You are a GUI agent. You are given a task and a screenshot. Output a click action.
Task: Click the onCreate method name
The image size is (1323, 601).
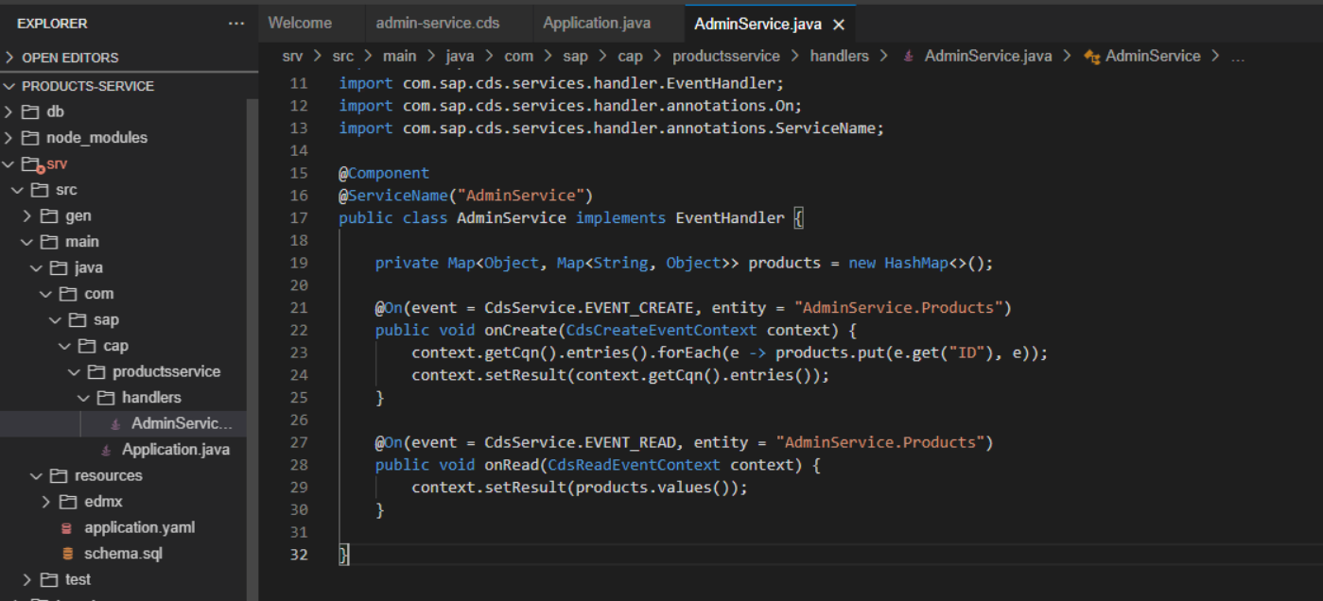coord(521,330)
